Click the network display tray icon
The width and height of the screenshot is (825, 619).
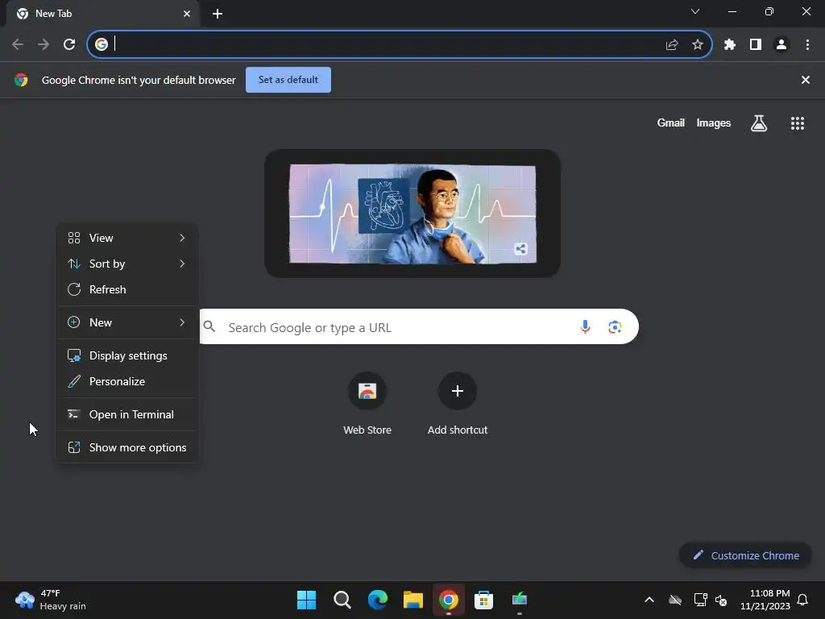click(x=700, y=600)
